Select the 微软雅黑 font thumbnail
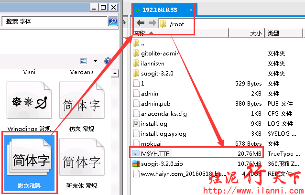 pyautogui.click(x=29, y=162)
